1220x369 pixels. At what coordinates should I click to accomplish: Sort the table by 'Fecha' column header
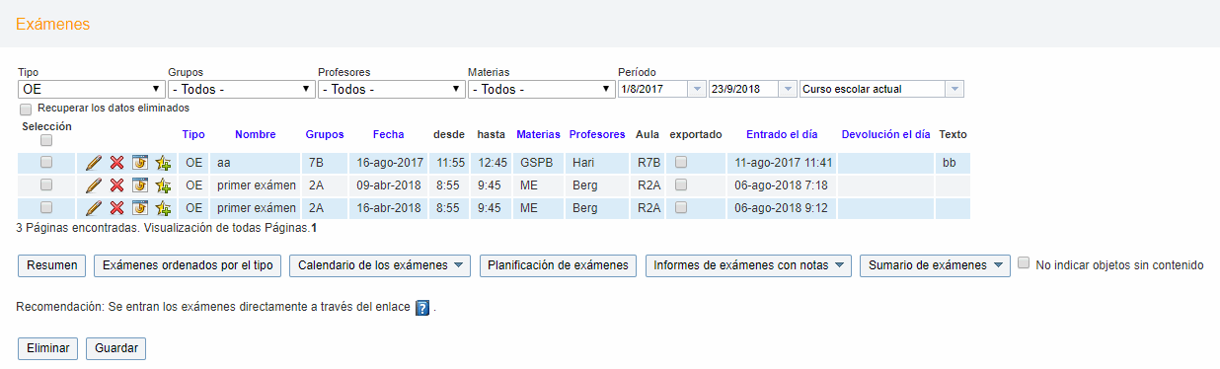[x=388, y=134]
